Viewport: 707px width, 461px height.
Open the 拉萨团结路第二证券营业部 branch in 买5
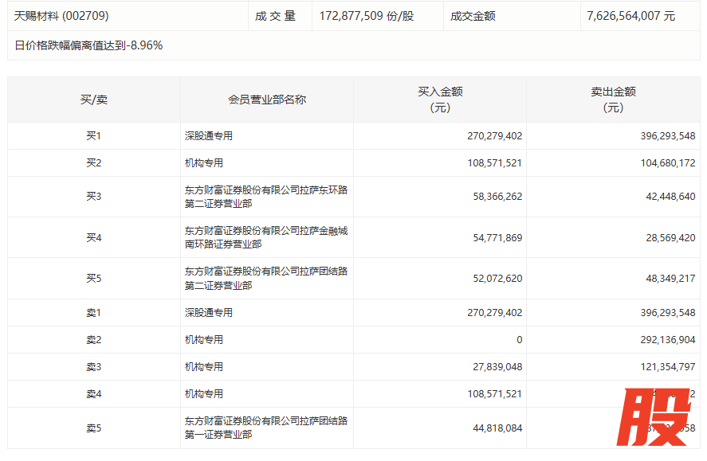pos(265,279)
